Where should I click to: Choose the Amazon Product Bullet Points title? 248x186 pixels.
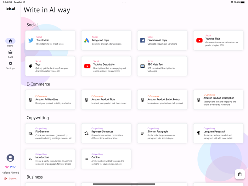pyautogui.click(x=164, y=99)
